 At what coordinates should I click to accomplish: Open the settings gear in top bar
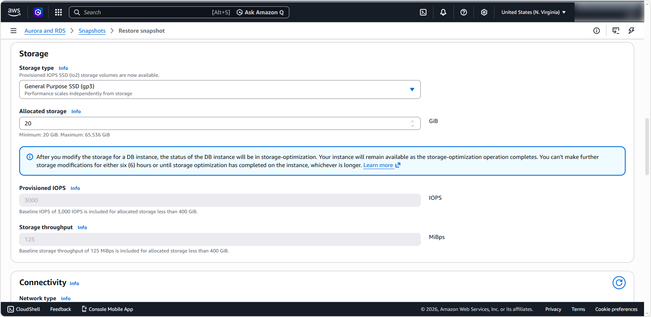[484, 12]
